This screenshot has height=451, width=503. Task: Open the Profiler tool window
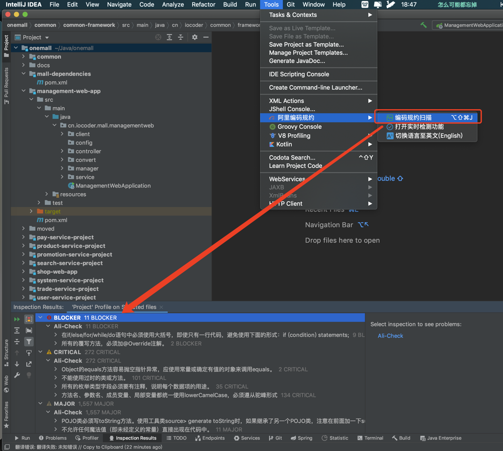(x=87, y=438)
